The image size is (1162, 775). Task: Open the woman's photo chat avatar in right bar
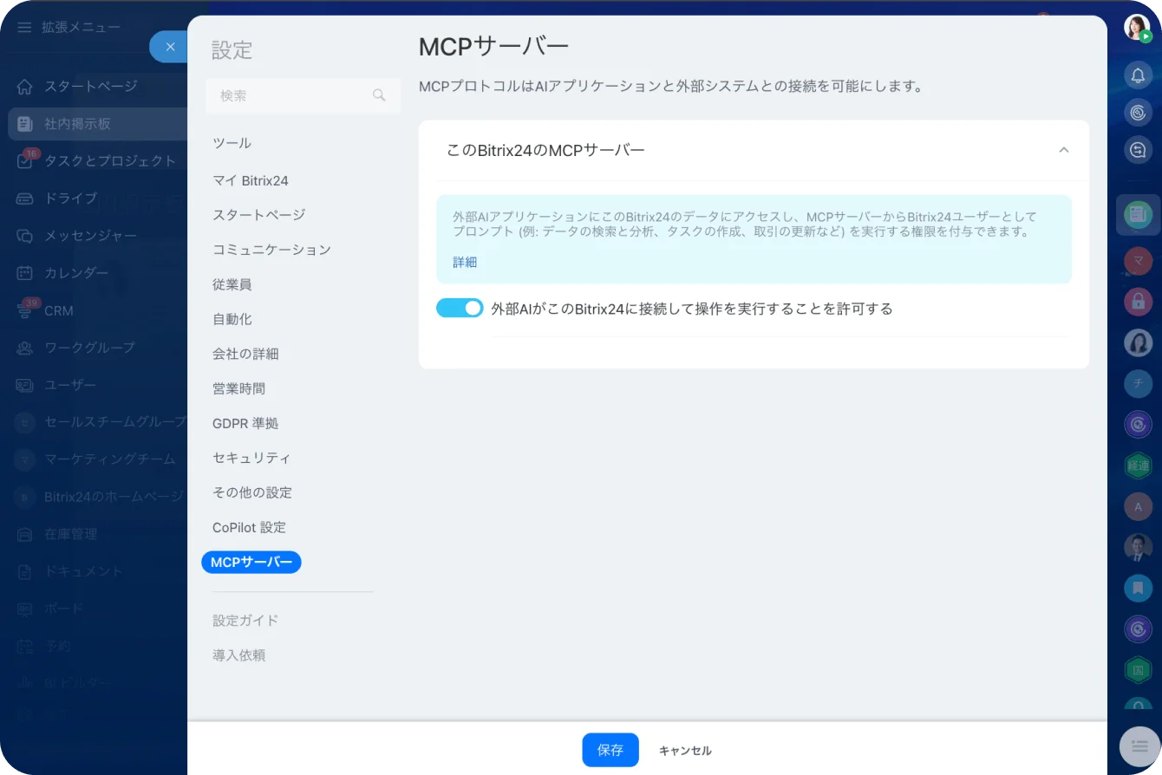tap(1138, 342)
